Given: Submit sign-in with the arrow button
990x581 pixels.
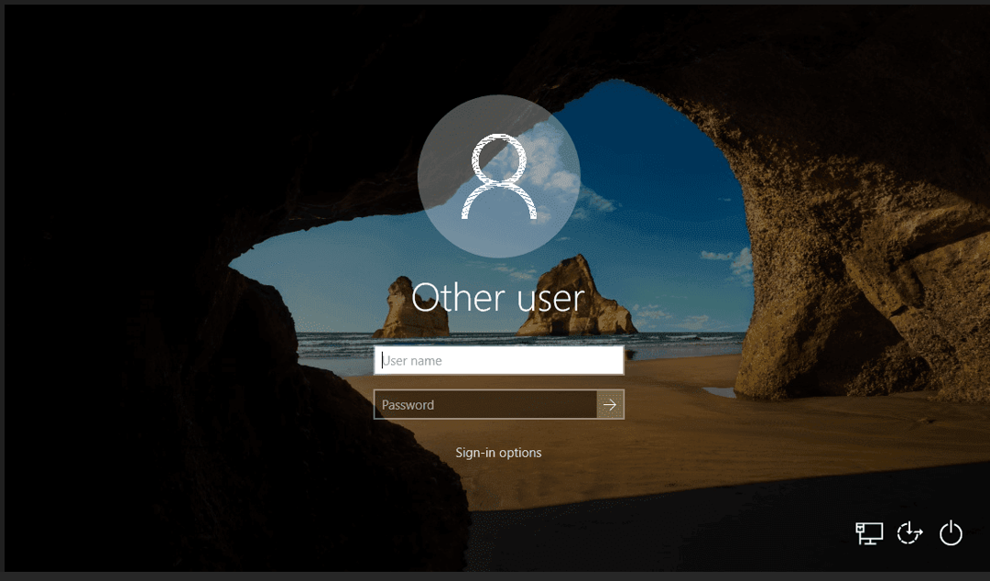Looking at the screenshot, I should click(x=610, y=404).
